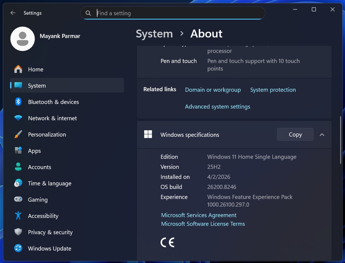The height and width of the screenshot is (263, 345).
Task: Collapse the Windows specifications section
Action: 322,135
